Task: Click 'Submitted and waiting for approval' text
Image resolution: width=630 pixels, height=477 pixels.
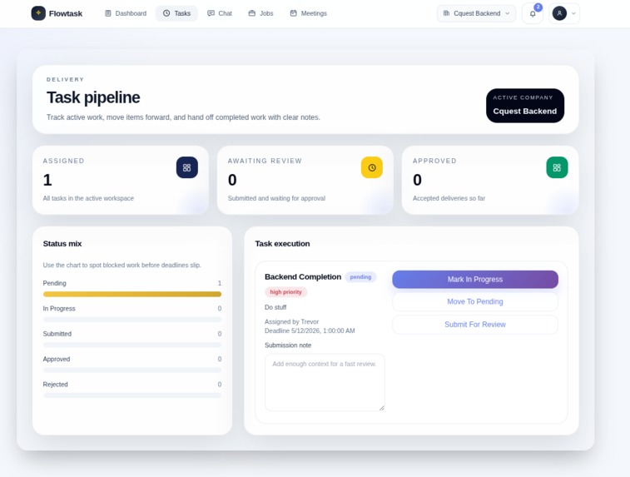Action: 276,198
